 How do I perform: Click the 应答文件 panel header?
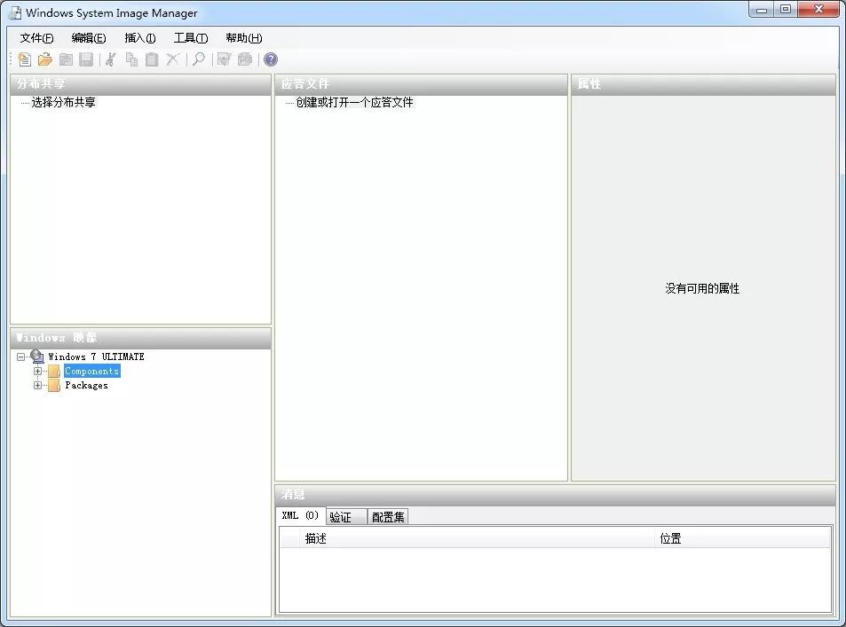point(421,84)
